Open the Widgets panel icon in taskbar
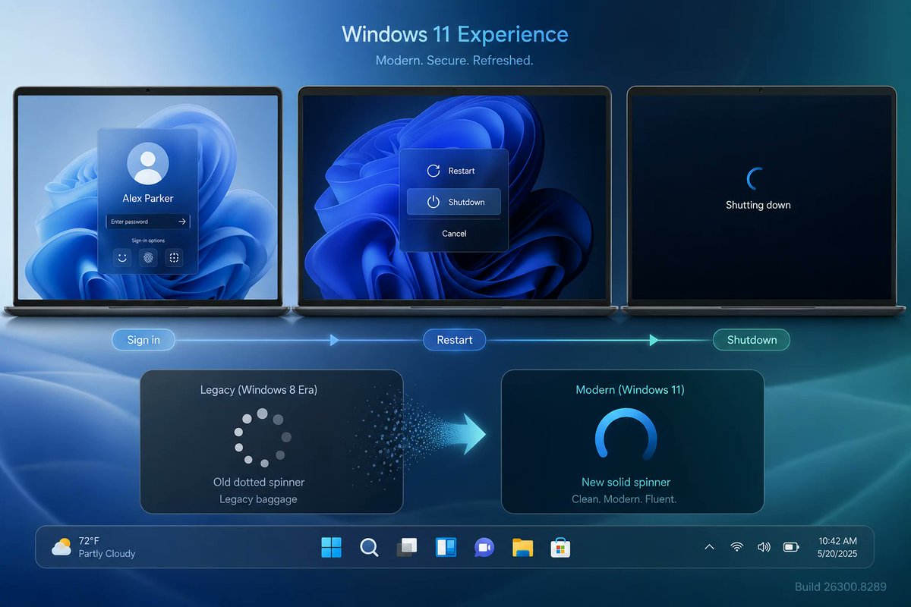The height and width of the screenshot is (607, 911). [x=445, y=547]
